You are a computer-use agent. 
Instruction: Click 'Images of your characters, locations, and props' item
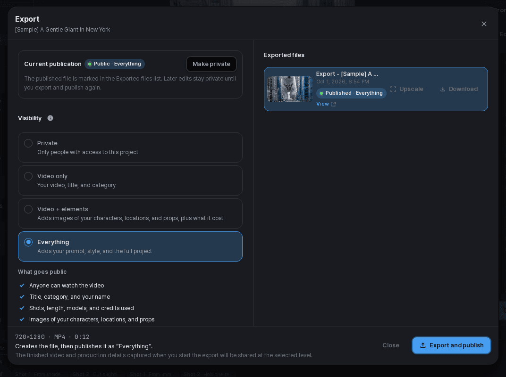(92, 320)
